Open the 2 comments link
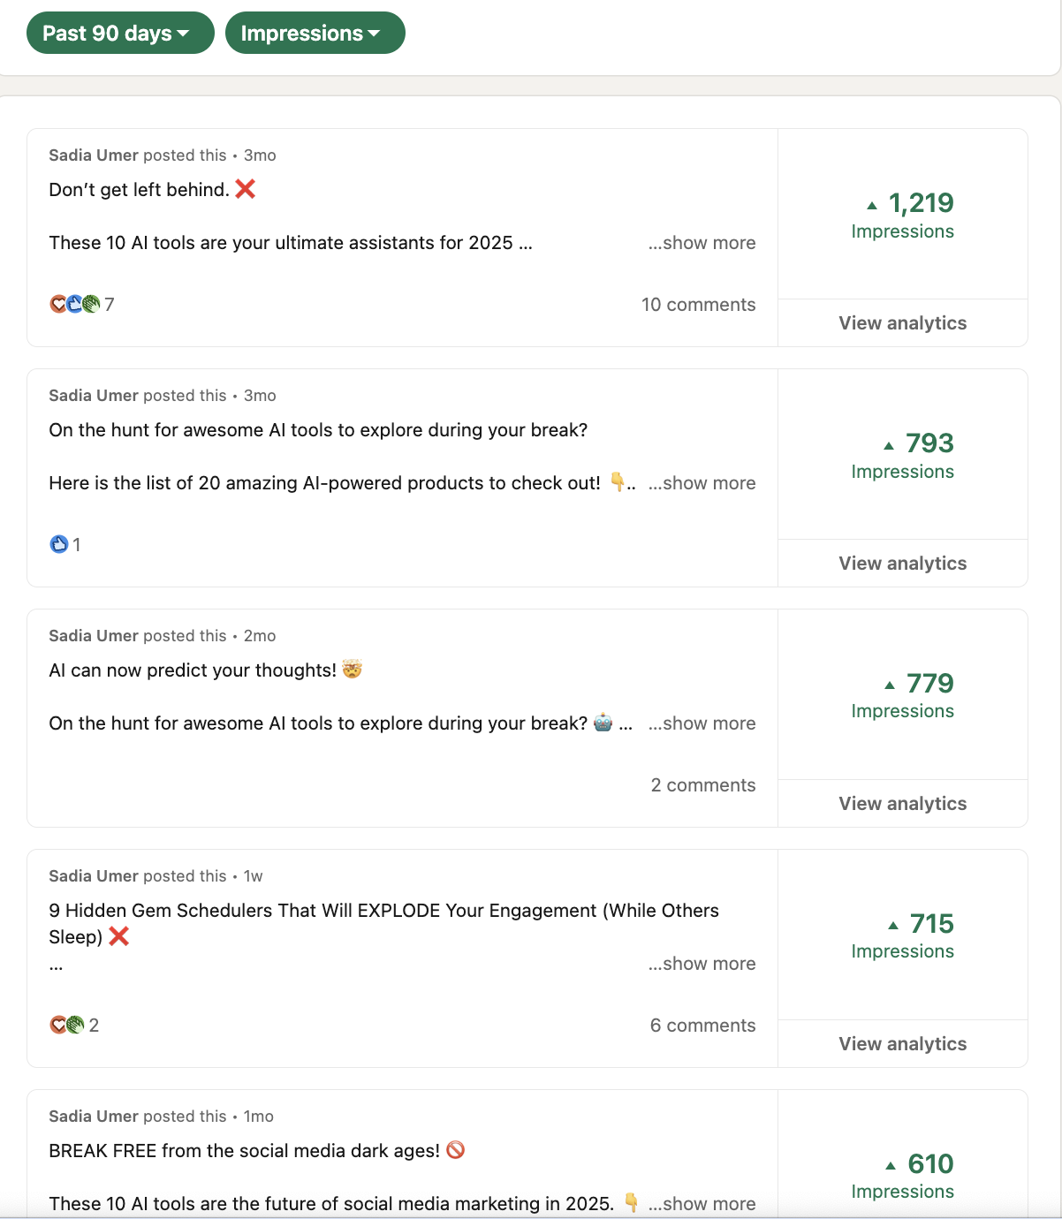The width and height of the screenshot is (1062, 1219). pyautogui.click(x=703, y=785)
